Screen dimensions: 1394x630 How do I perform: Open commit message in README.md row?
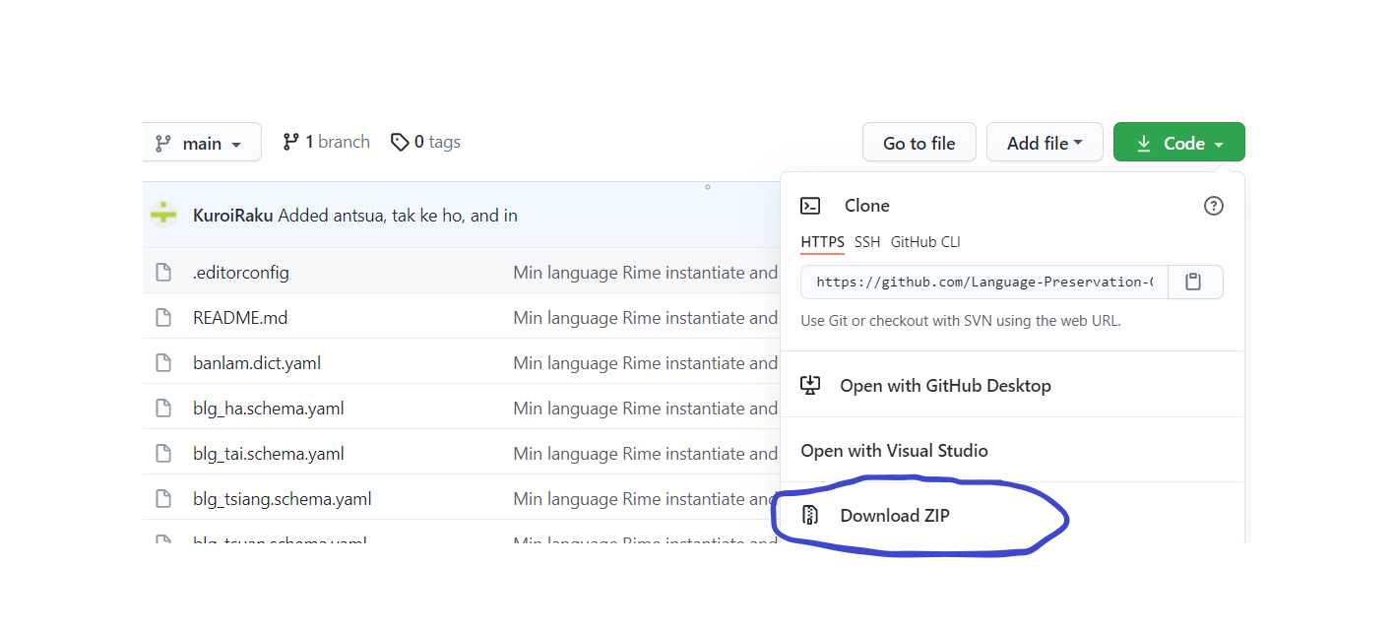[x=646, y=318]
